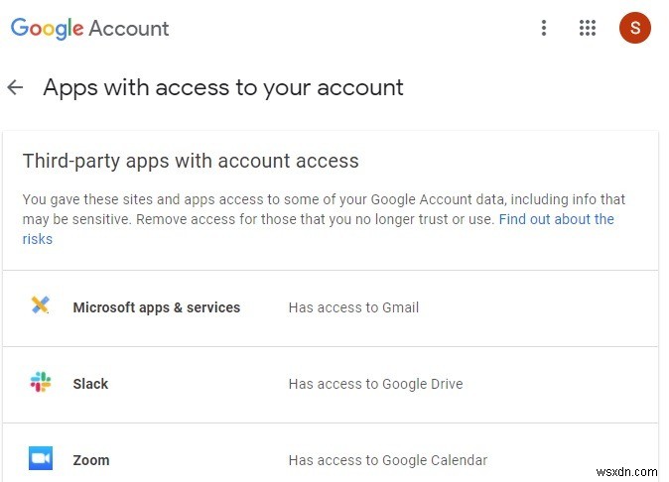The height and width of the screenshot is (482, 669).
Task: Click the Account text beside Google logo
Action: (x=129, y=28)
